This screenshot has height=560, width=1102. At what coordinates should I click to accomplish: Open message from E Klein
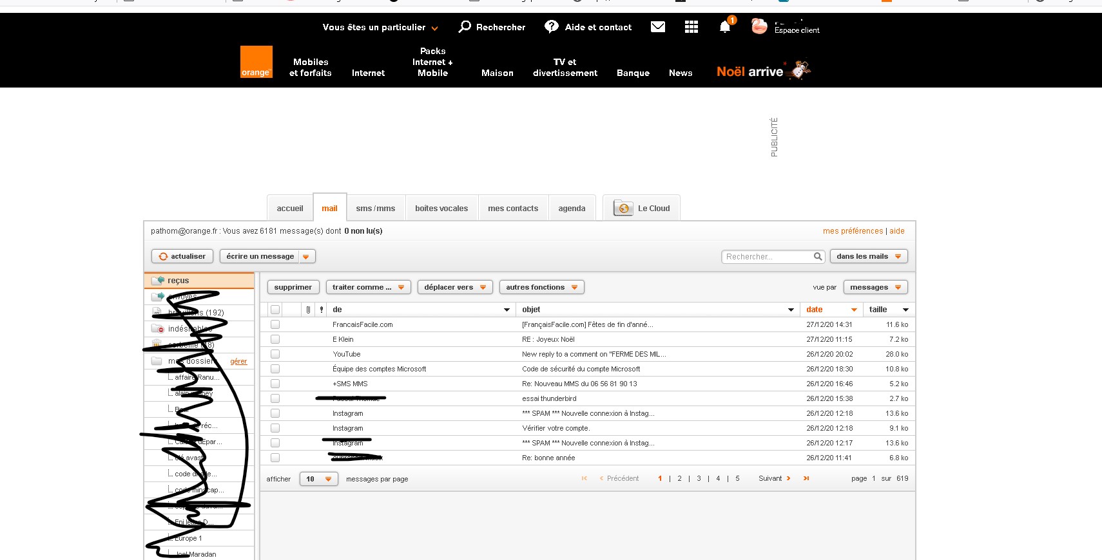pos(343,339)
